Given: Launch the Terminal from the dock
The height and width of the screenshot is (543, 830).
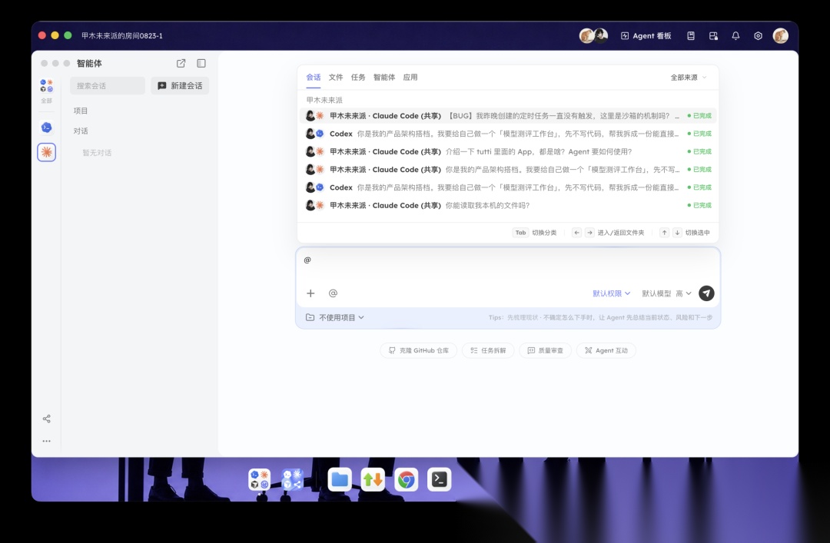Looking at the screenshot, I should [440, 479].
